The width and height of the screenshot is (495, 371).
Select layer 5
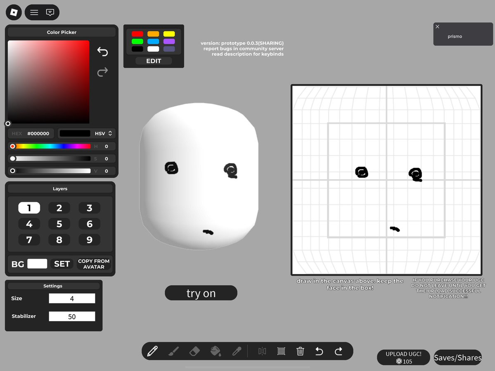pyautogui.click(x=59, y=224)
